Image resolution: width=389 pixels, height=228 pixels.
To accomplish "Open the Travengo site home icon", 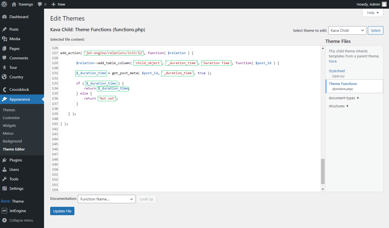I will pyautogui.click(x=14, y=4).
